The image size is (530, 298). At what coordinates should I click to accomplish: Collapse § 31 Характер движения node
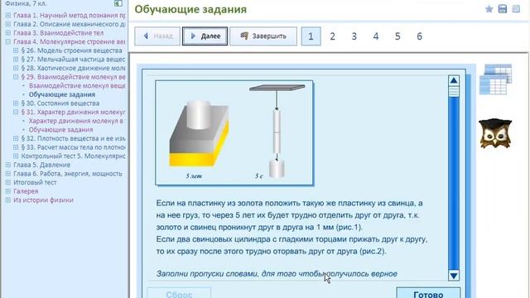pyautogui.click(x=16, y=112)
